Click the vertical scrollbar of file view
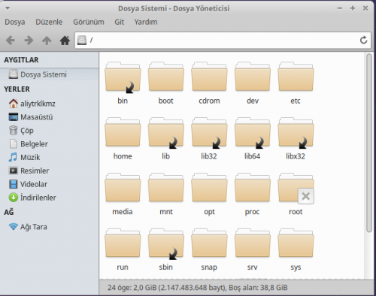This screenshot has height=296, width=376. pyautogui.click(x=368, y=143)
